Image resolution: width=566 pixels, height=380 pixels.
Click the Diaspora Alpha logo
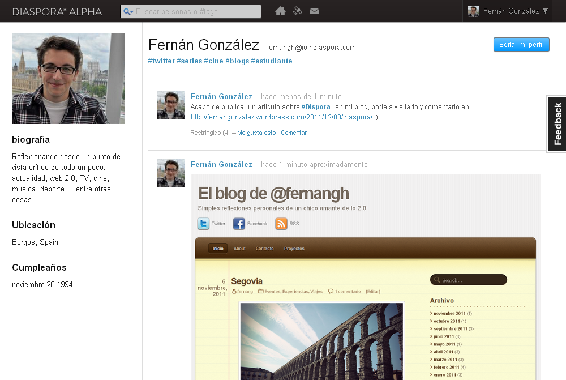pos(57,11)
